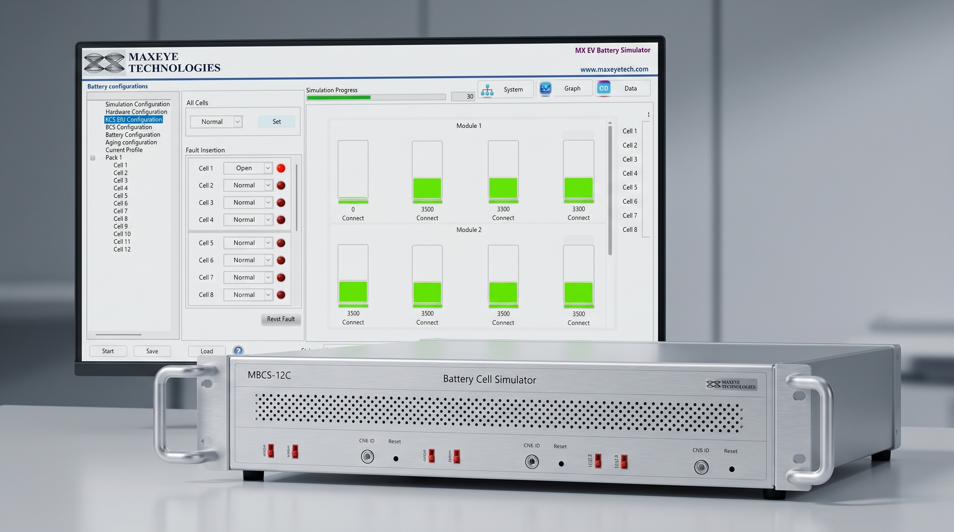This screenshot has height=532, width=954.
Task: Select Hardware Configuration in the tree
Action: point(136,112)
